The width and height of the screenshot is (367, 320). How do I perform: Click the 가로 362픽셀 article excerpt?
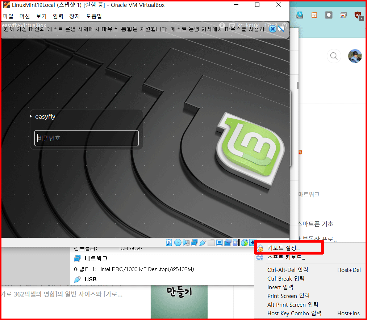(62, 294)
